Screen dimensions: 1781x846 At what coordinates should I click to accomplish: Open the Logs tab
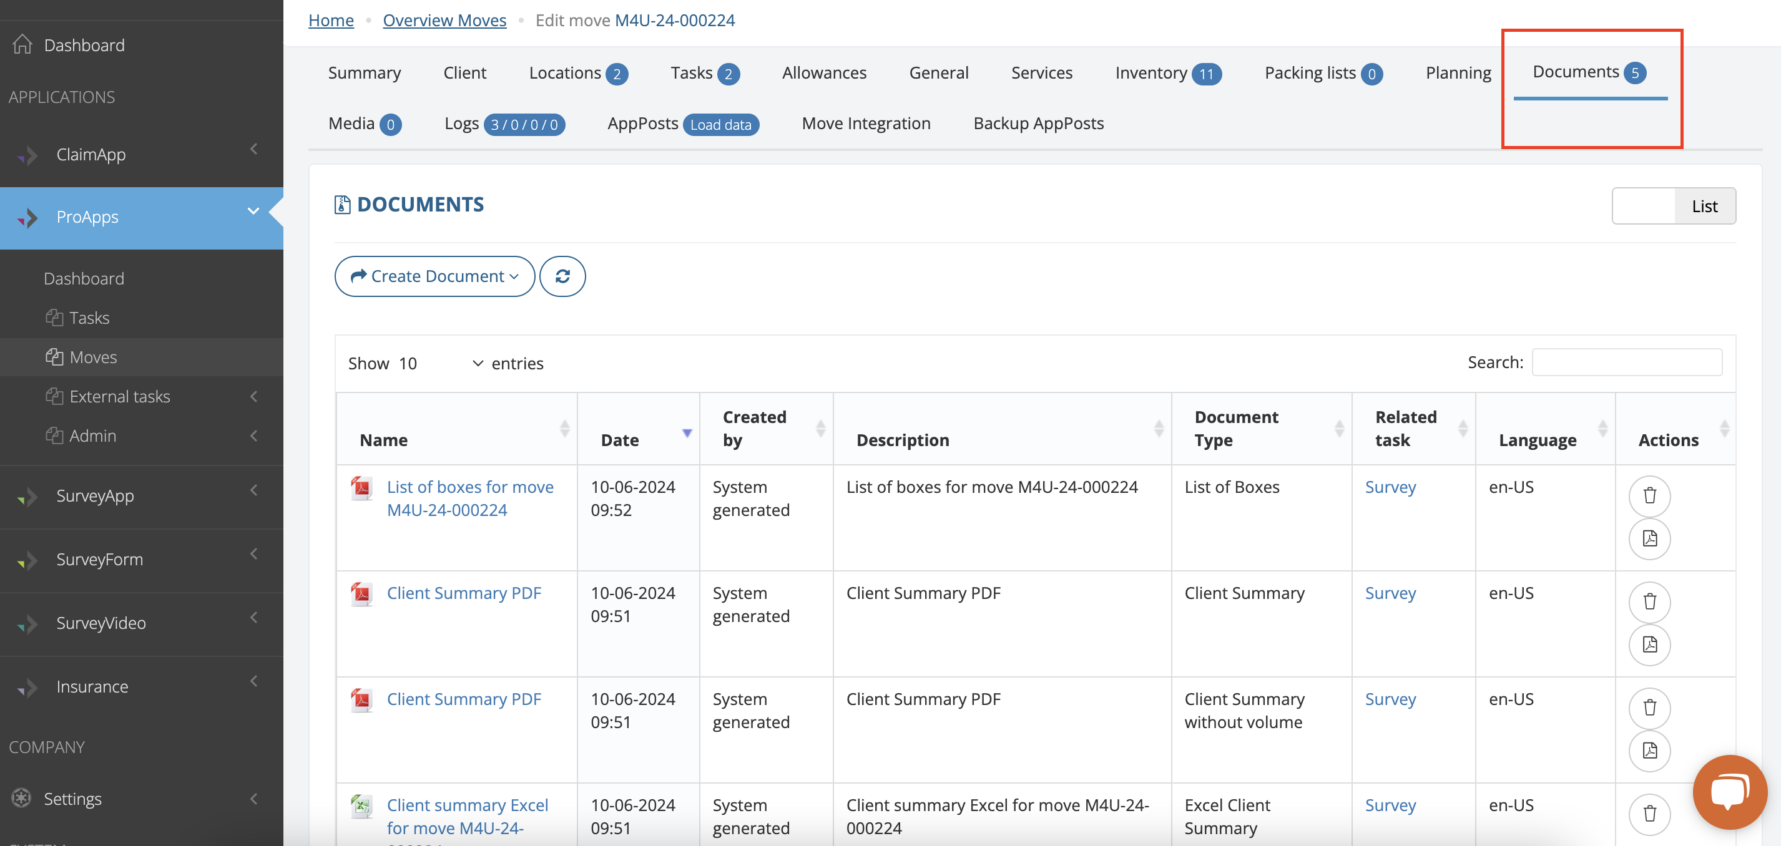pos(504,124)
